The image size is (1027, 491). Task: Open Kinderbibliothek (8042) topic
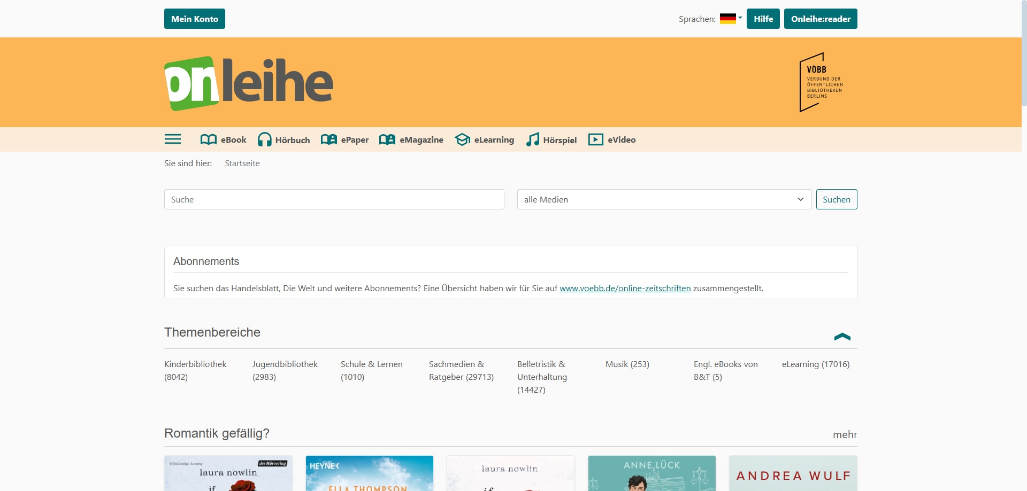point(195,370)
